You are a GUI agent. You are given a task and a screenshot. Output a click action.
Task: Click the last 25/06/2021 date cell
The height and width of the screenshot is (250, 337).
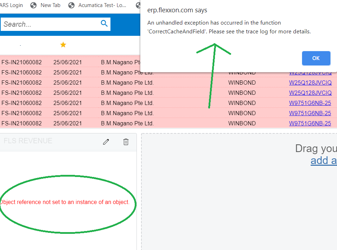pyautogui.click(x=68, y=123)
